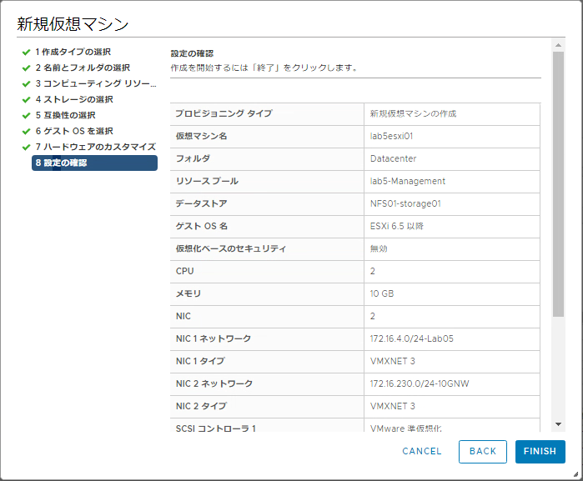
Task: Click the CANCEL link
Action: (422, 451)
